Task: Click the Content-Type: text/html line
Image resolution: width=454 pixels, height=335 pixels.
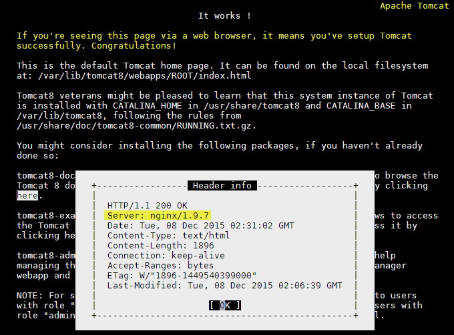Action: tap(168, 236)
